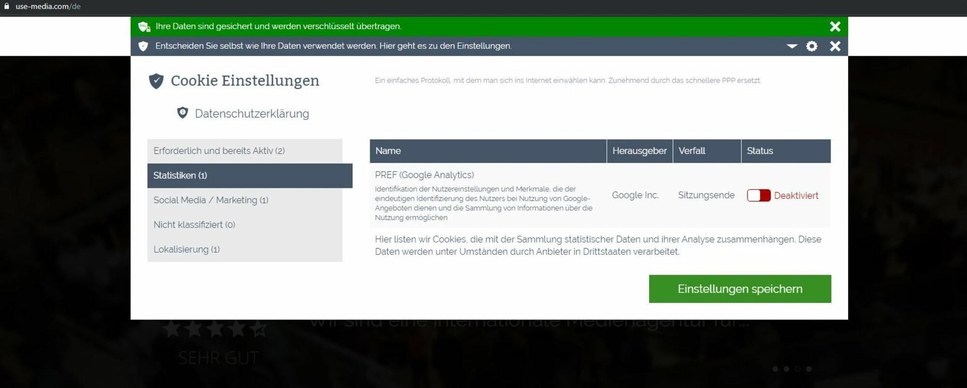
Task: Open the Lokalisierung category
Action: 245,249
